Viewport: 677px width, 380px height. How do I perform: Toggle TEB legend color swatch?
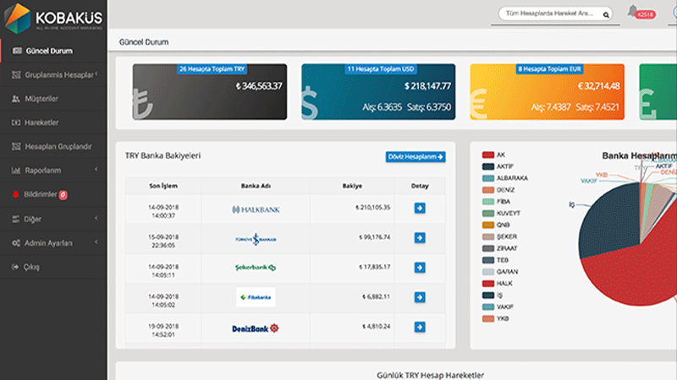tap(488, 260)
